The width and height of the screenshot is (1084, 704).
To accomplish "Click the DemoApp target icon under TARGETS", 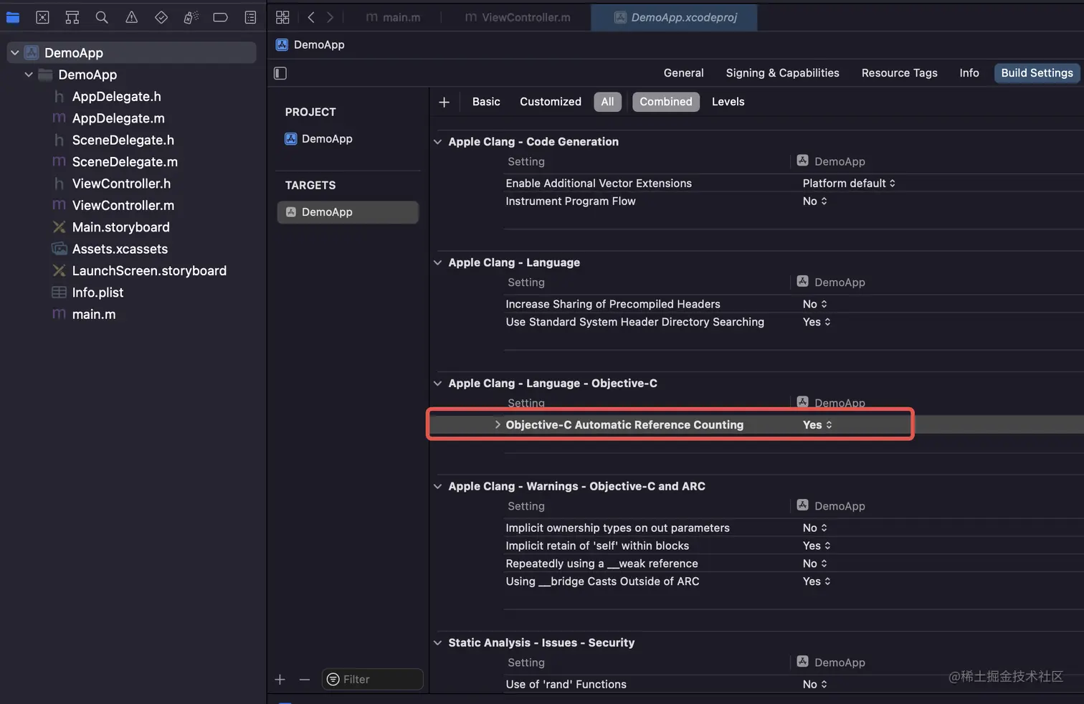I will pyautogui.click(x=291, y=212).
